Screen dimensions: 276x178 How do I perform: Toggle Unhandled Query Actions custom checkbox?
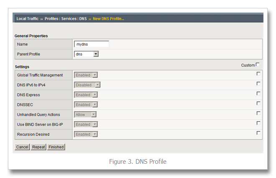tap(258, 113)
